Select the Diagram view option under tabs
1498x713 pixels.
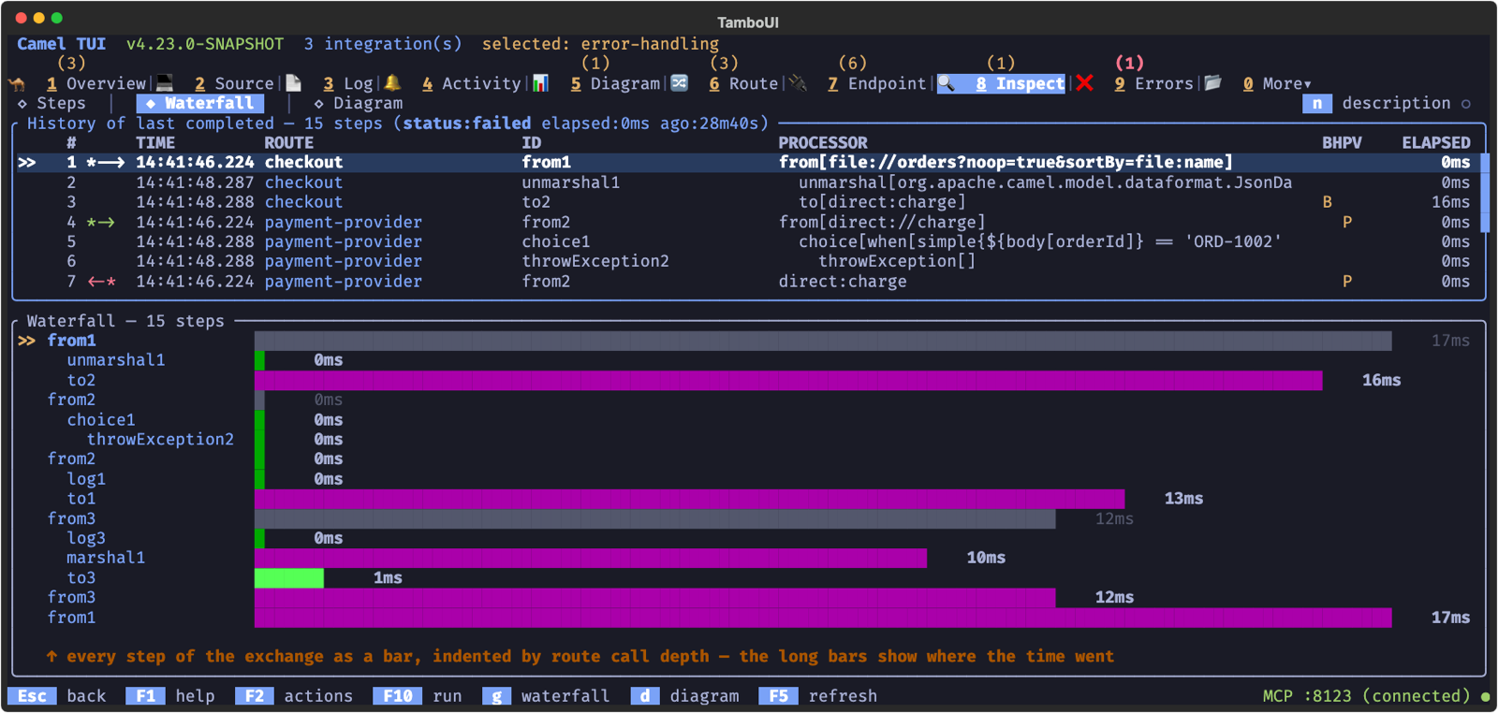359,104
